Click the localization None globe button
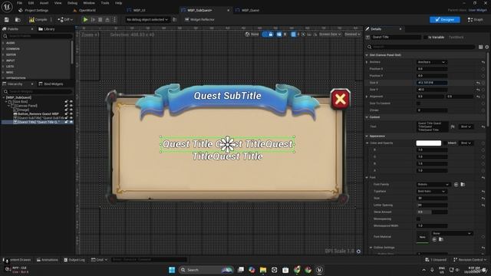Viewport: 491px width, 276px height. pos(252,34)
